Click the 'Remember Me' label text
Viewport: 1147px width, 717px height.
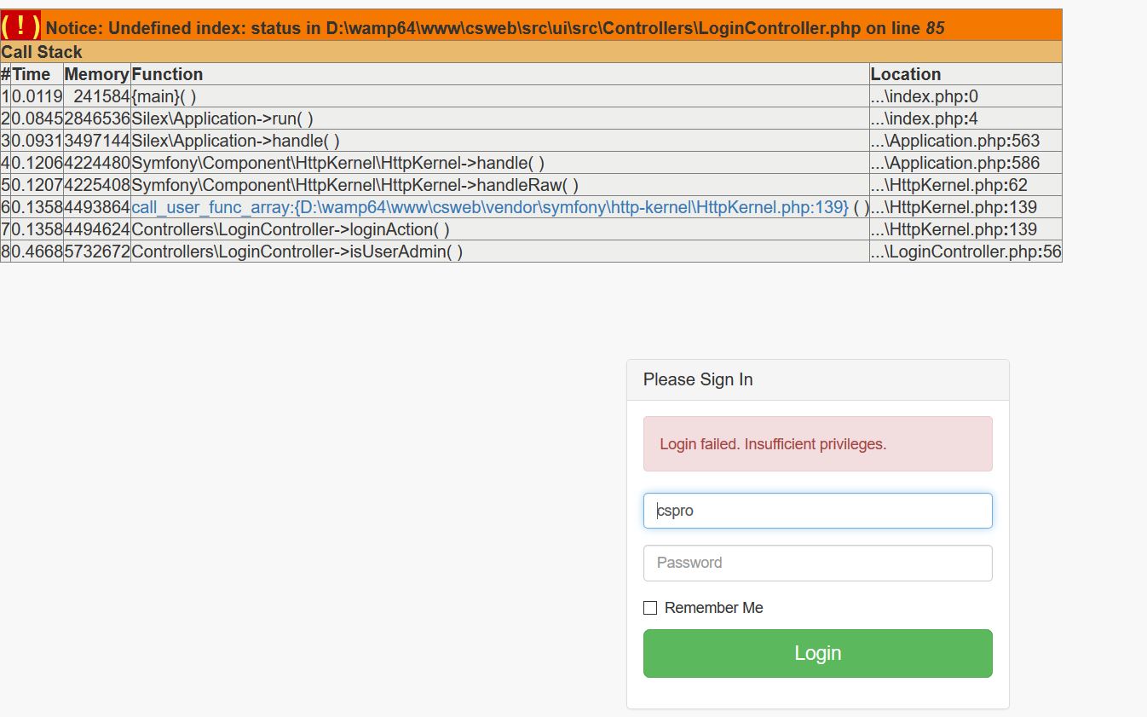[x=713, y=608]
